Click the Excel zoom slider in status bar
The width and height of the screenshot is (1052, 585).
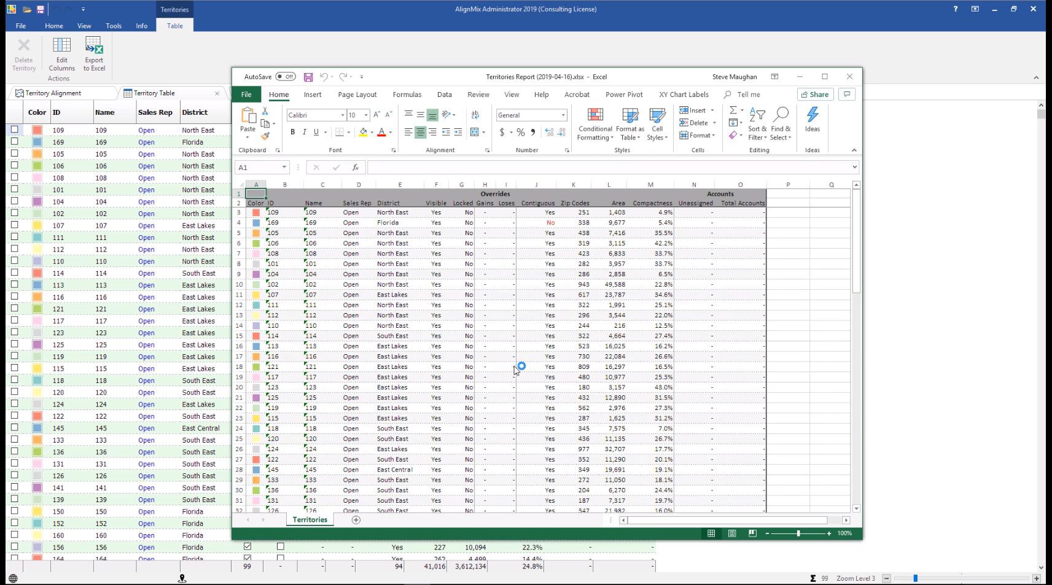coord(798,533)
